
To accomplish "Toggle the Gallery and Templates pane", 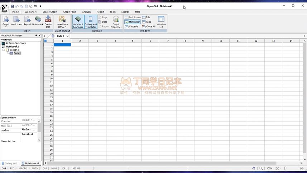I will pyautogui.click(x=91, y=21).
